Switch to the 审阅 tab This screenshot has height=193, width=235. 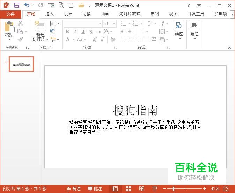[x=155, y=14]
